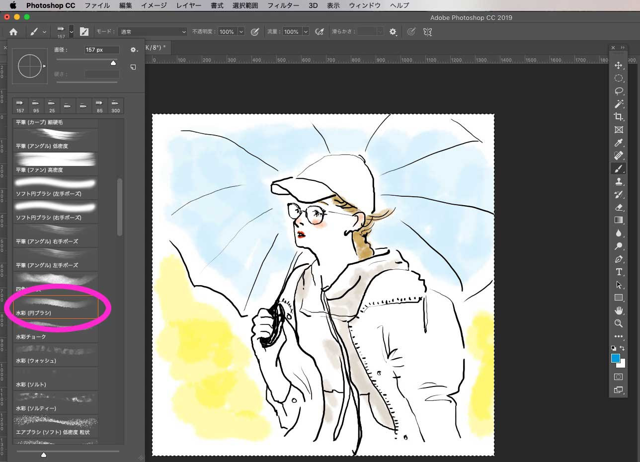Open the イメージ menu
This screenshot has width=640, height=462.
pyautogui.click(x=154, y=5)
